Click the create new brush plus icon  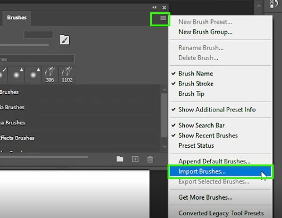coord(135,159)
